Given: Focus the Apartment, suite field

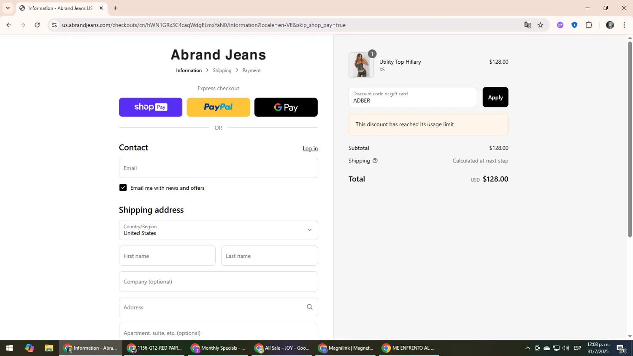Looking at the screenshot, I should coord(218,332).
